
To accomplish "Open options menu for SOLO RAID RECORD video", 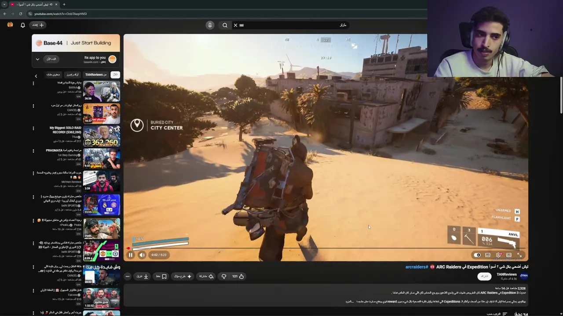I will [x=33, y=128].
